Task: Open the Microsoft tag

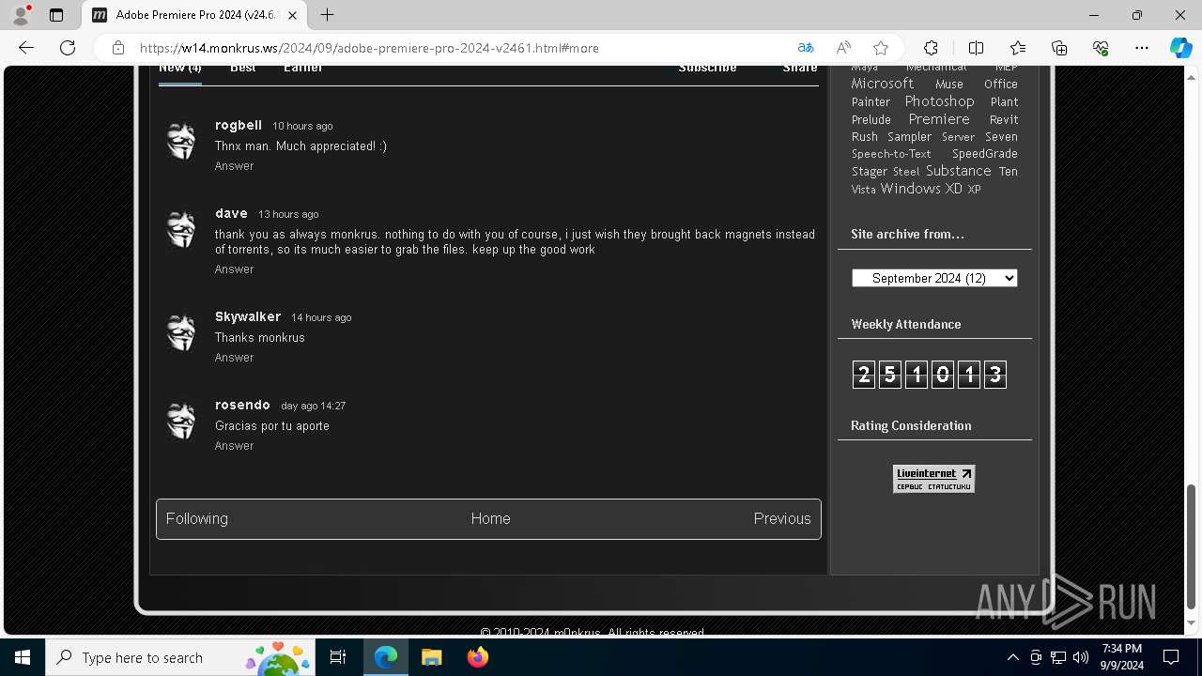Action: [x=882, y=84]
